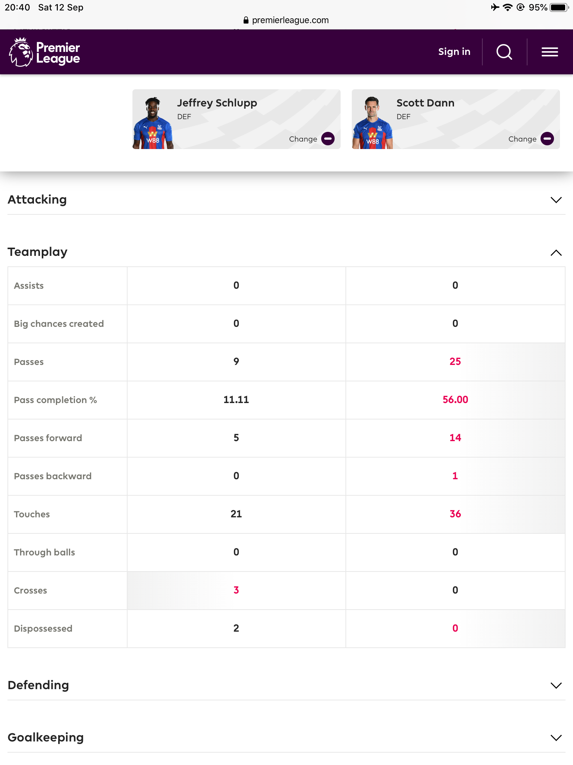573x765 pixels.
Task: Tap Scott Dann player photo
Action: point(372,123)
